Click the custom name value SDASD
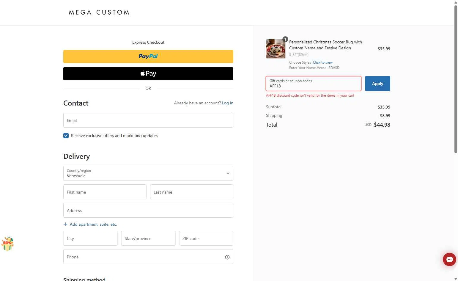The image size is (458, 281). tap(334, 68)
